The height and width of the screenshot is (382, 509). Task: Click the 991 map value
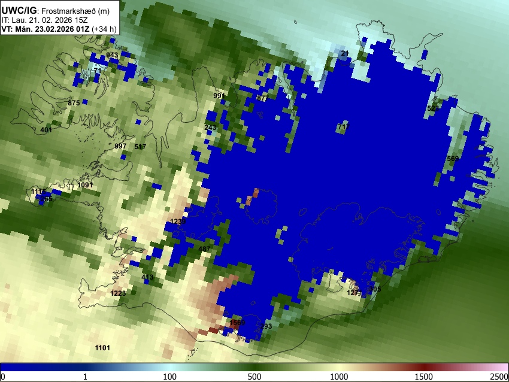219,96
